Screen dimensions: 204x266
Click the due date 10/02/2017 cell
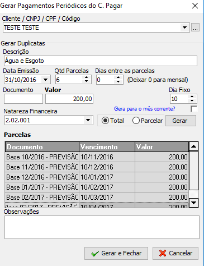pyautogui.click(x=107, y=187)
